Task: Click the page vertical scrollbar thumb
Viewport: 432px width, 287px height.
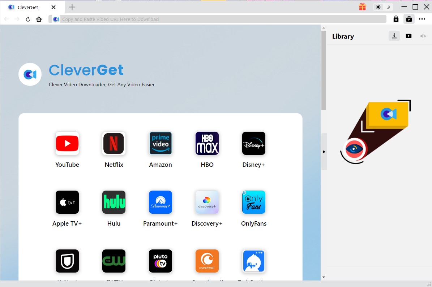Action: (324, 70)
